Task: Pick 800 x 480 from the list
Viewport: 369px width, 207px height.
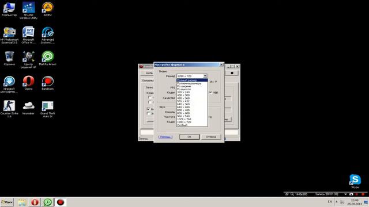Action: [192, 110]
